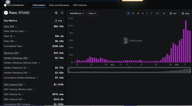
Task: Select Weekly (W) chart interval
Action: pyautogui.click(x=133, y=13)
